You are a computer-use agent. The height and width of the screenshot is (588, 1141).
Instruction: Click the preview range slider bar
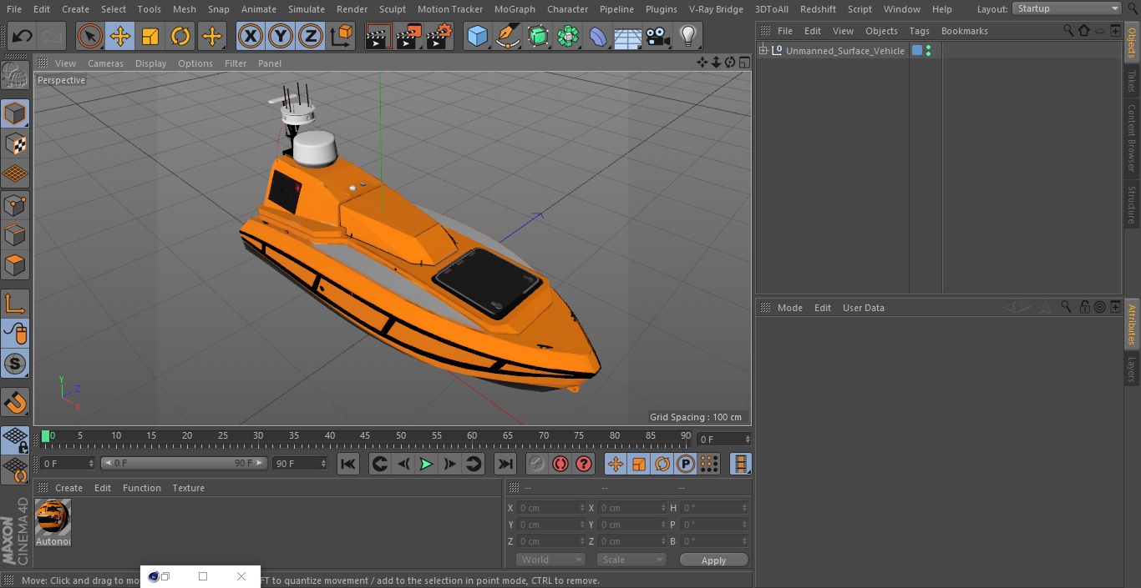pos(184,463)
